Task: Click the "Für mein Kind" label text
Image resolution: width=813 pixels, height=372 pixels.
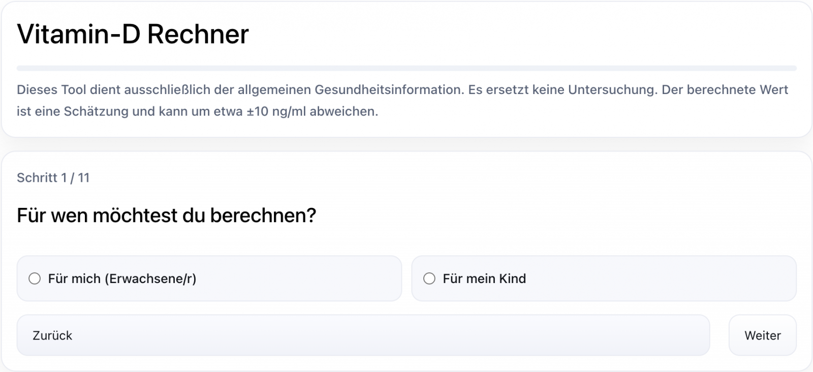Action: (x=484, y=278)
